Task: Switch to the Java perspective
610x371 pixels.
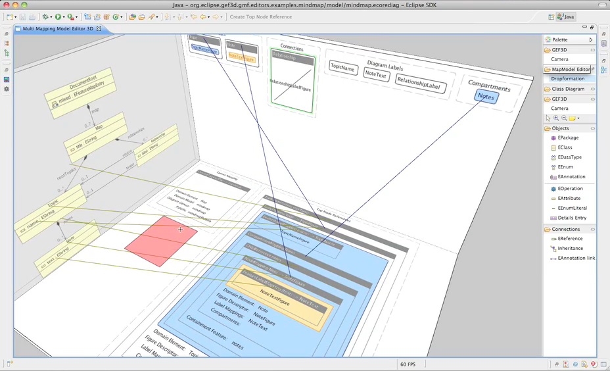Action: tap(566, 16)
